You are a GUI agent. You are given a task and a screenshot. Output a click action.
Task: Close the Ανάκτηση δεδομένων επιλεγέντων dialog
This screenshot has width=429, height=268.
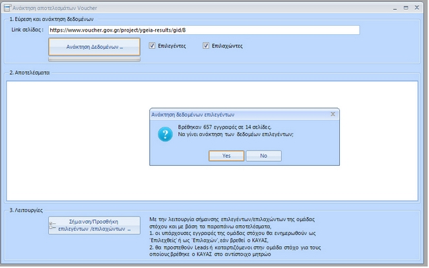(332, 114)
